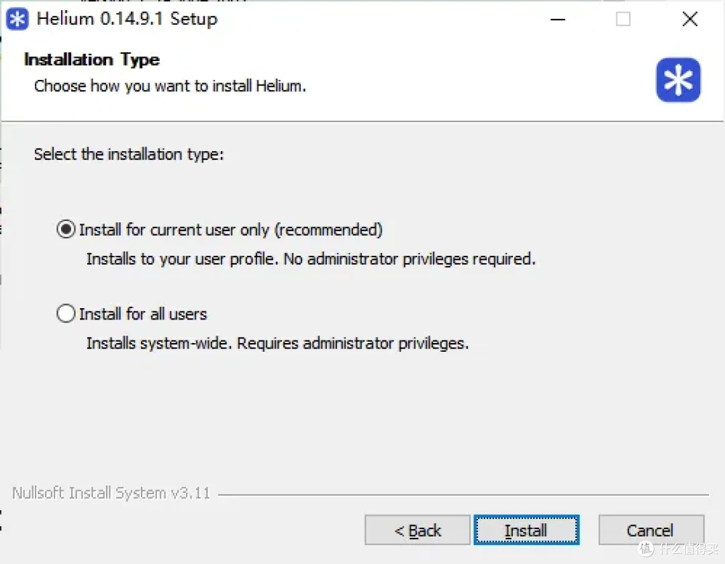Click the Installation Type heading
Screen dimensions: 725x564
coord(91,60)
